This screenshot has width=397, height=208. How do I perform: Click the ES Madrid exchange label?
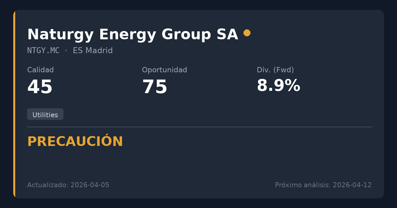(93, 51)
